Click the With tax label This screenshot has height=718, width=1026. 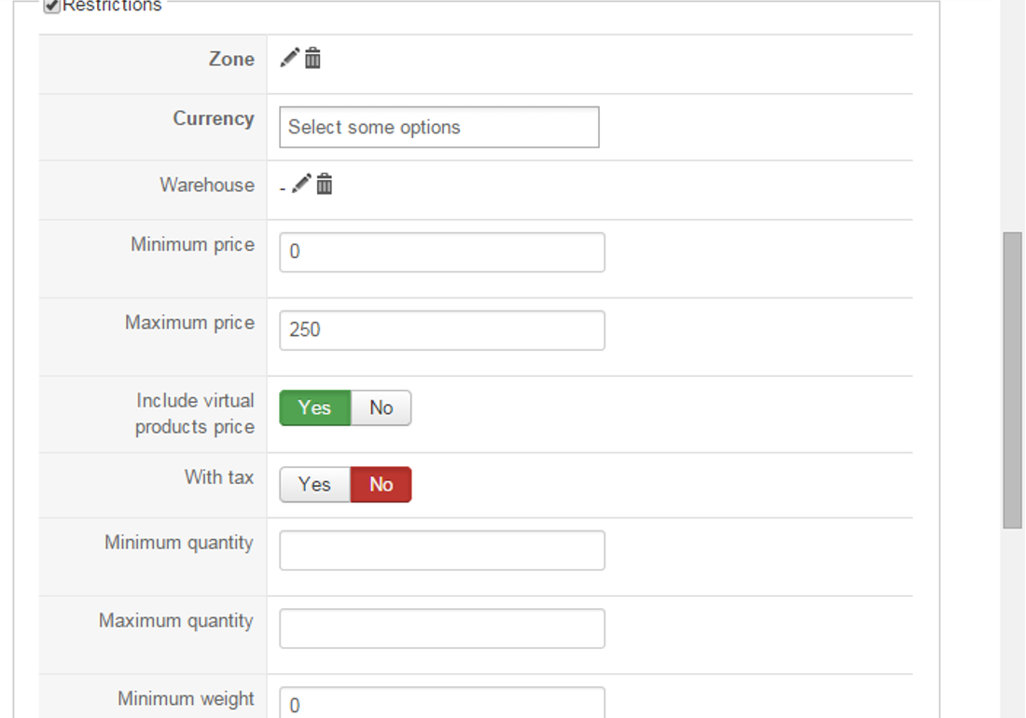[219, 477]
